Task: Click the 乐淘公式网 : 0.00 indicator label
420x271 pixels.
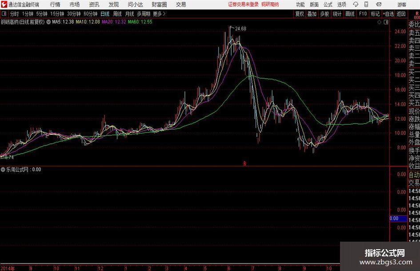Action: point(23,170)
